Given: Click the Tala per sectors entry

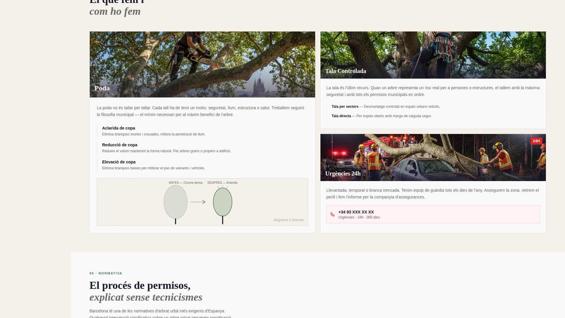Looking at the screenshot, I should pyautogui.click(x=386, y=107).
